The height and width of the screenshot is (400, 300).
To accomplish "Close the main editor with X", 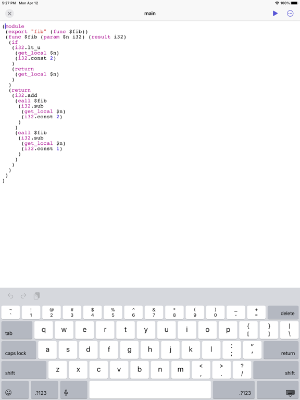I will [9, 14].
